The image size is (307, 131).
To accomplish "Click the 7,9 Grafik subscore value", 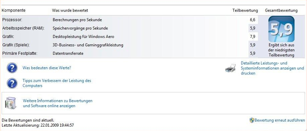I will click(x=253, y=37).
